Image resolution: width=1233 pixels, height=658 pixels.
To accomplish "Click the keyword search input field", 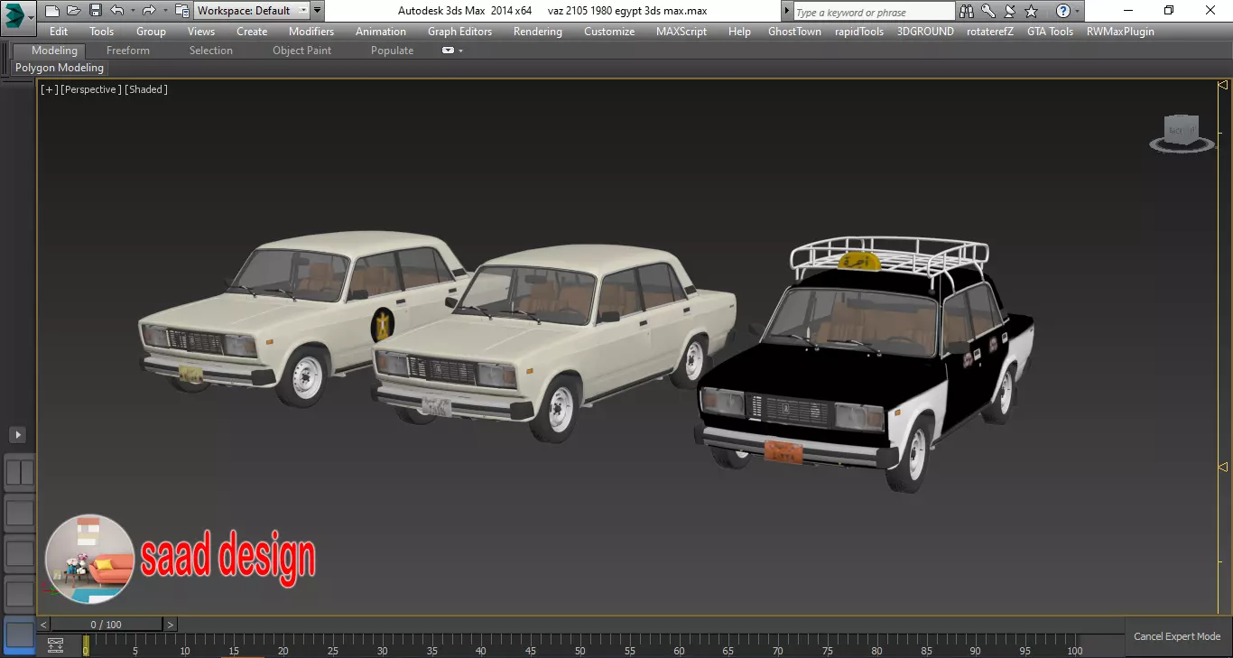I will coord(874,12).
